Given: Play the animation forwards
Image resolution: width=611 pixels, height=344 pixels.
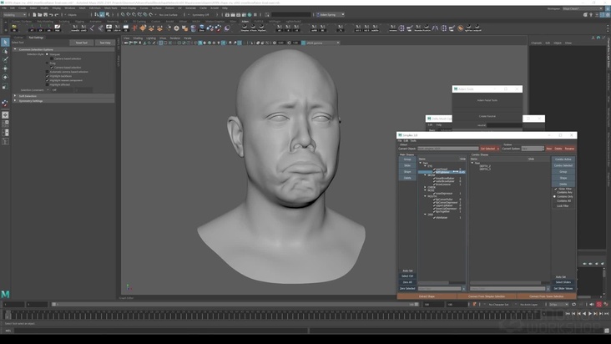Looking at the screenshot, I should (590, 314).
